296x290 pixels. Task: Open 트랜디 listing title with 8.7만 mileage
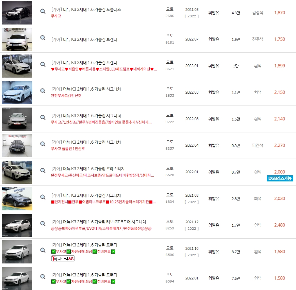coord(84,245)
